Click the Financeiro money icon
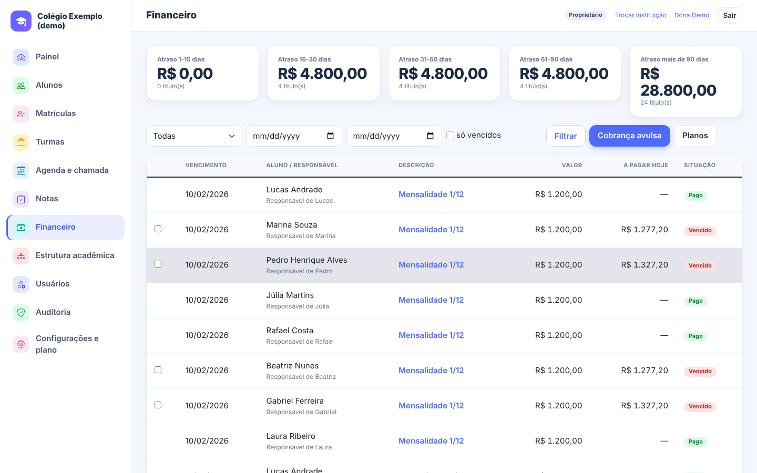 pos(21,227)
